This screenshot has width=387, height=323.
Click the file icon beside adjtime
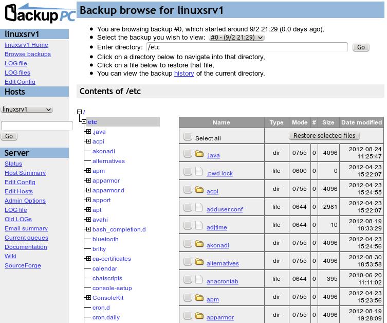pyautogui.click(x=199, y=225)
